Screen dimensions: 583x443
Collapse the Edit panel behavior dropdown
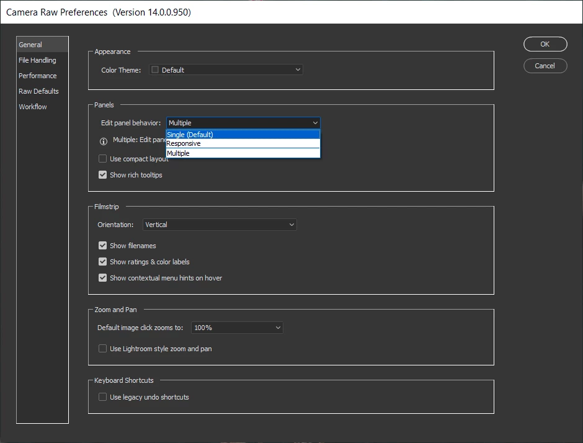coord(243,123)
